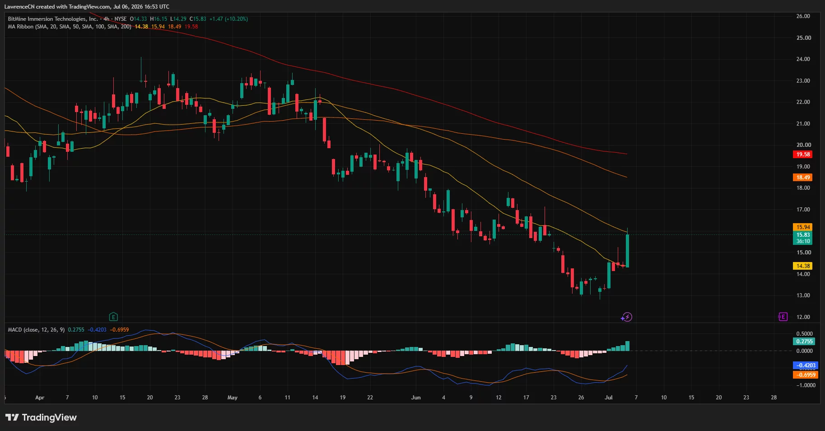Click the 0.5000 MACD axis label

[x=804, y=334]
